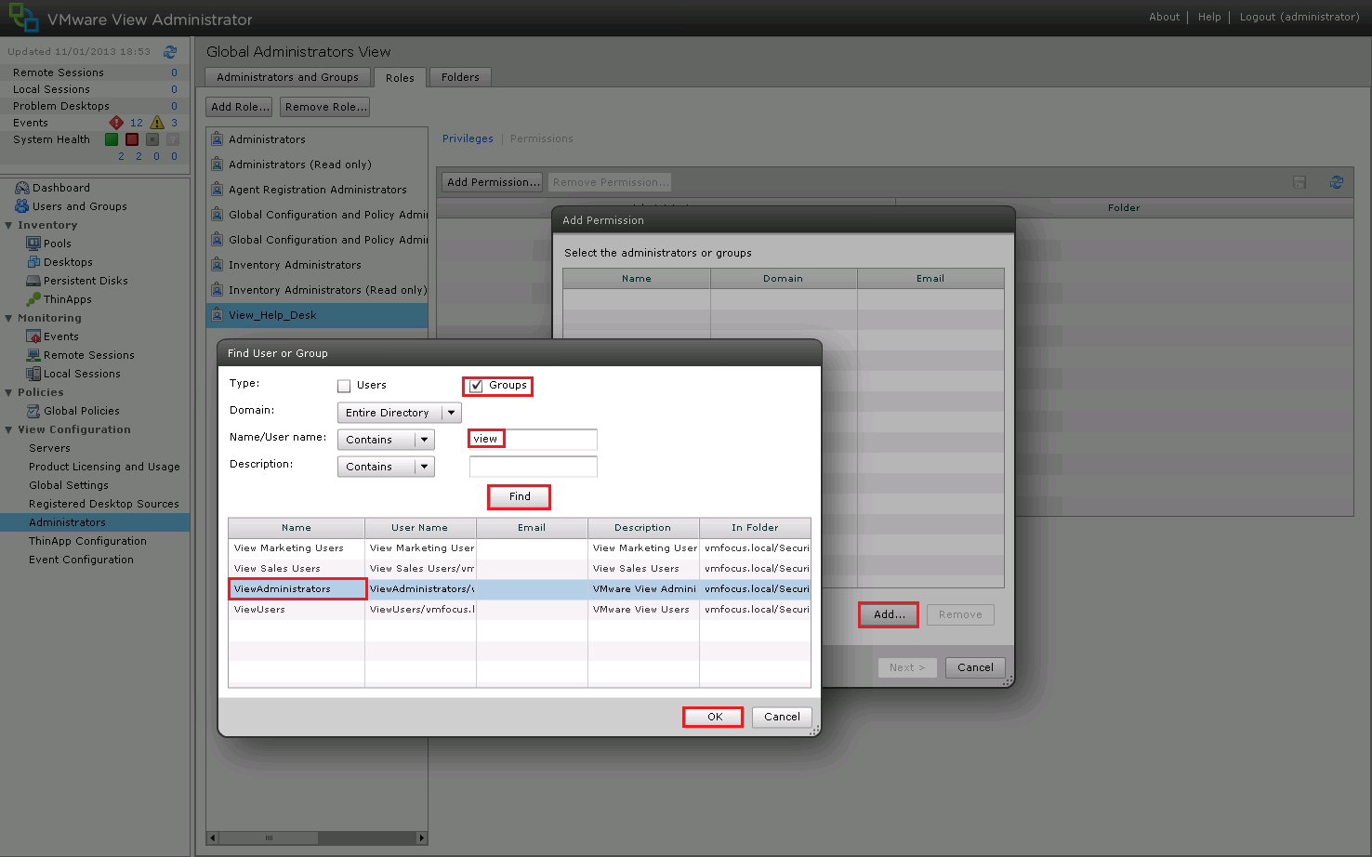Screen dimensions: 1372x857
Task: Click the yellow warning events icon
Action: coord(157,123)
